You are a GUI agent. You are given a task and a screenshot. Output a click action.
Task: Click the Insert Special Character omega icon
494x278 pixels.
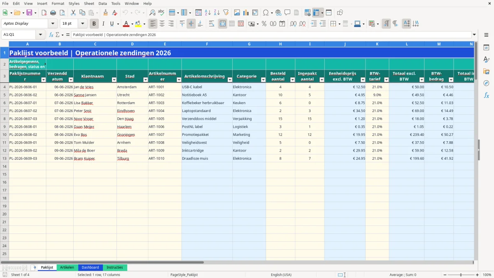click(266, 13)
